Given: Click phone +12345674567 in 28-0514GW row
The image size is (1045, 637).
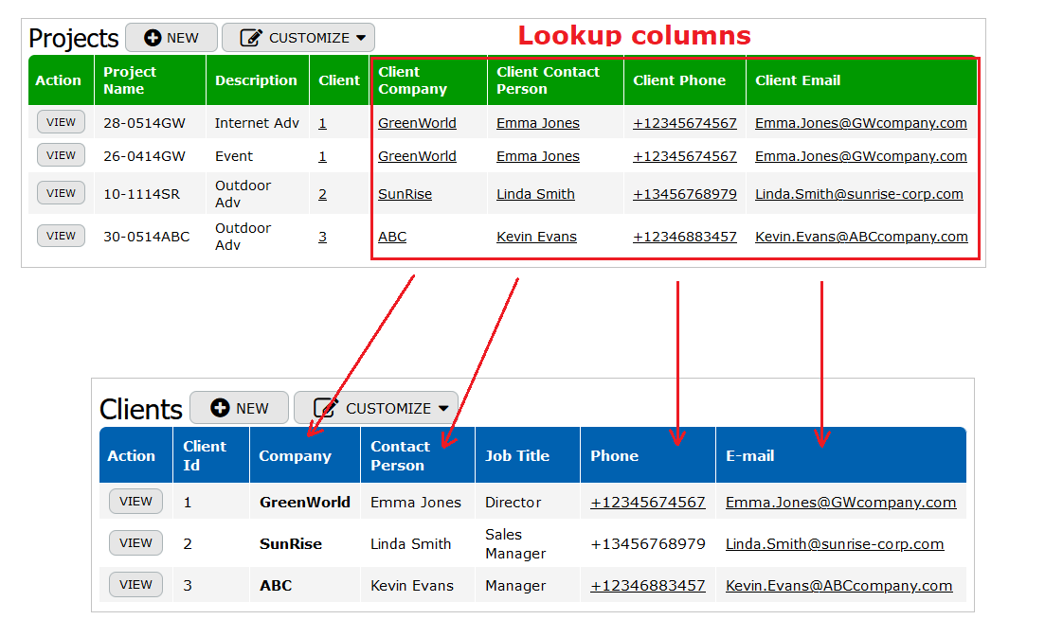Looking at the screenshot, I should coord(685,123).
